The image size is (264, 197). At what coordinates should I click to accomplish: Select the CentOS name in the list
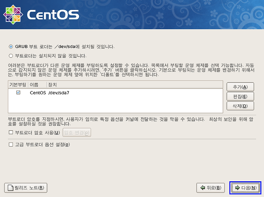point(38,93)
